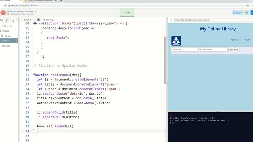Click the 'Oliver Twist' console output line
This screenshot has height=142, width=253.
pyautogui.click(x=199, y=120)
